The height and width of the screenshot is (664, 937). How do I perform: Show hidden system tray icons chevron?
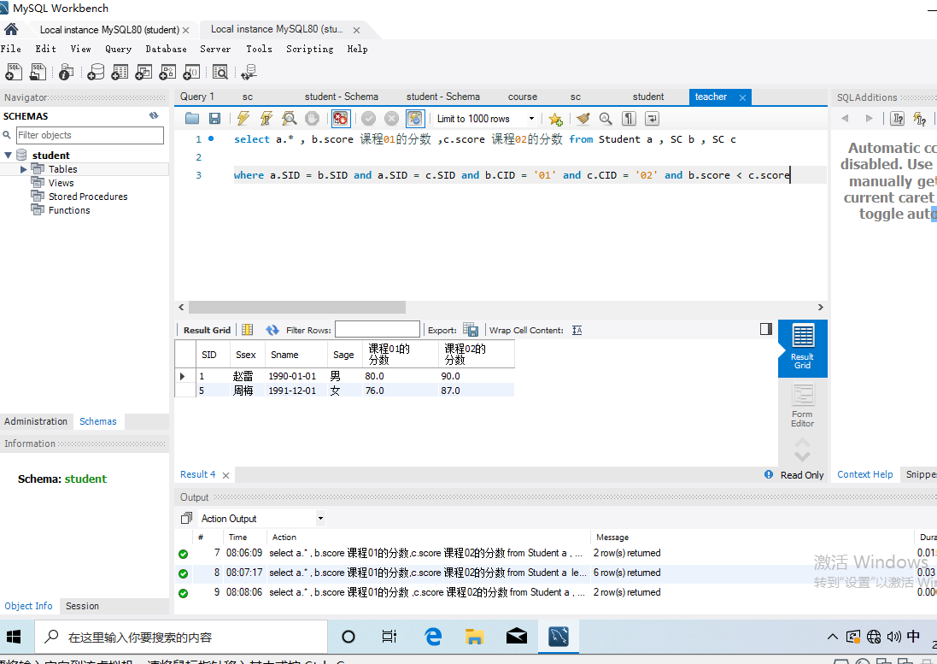point(833,638)
